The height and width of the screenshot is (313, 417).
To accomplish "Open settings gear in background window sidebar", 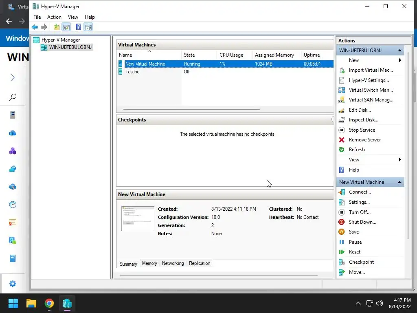I will click(x=13, y=284).
